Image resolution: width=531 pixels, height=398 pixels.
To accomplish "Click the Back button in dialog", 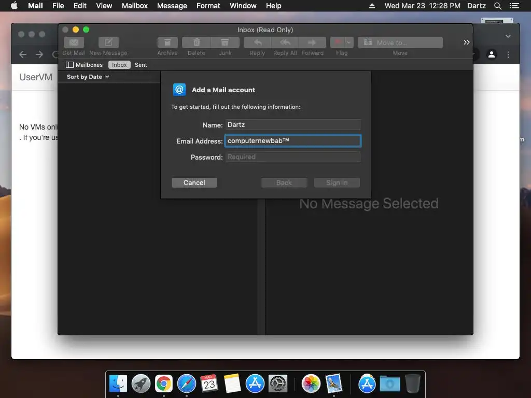I will pos(284,183).
